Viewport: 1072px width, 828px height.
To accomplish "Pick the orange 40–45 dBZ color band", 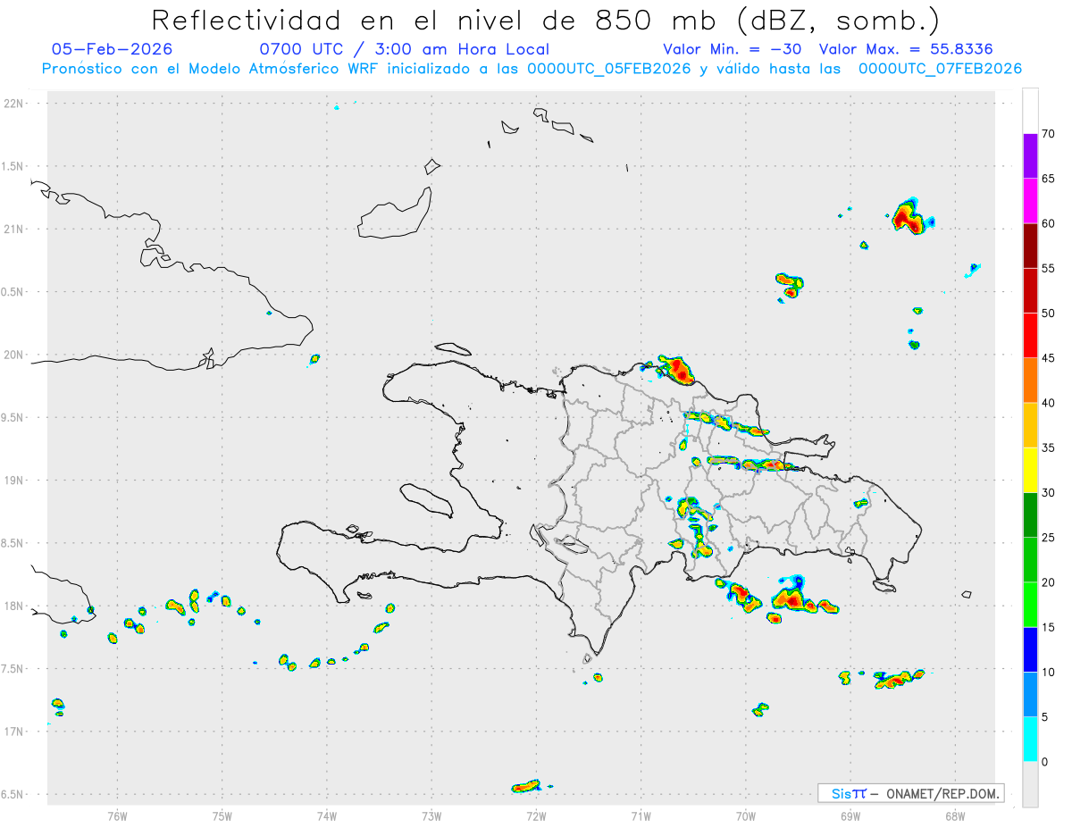I will coord(1030,381).
